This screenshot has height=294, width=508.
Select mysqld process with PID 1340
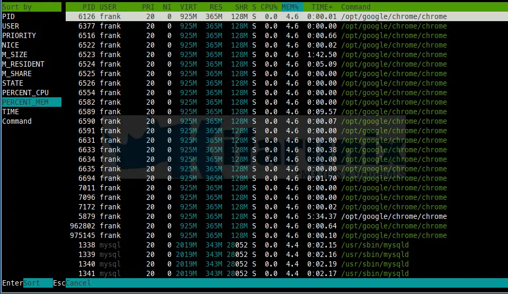[x=287, y=264]
